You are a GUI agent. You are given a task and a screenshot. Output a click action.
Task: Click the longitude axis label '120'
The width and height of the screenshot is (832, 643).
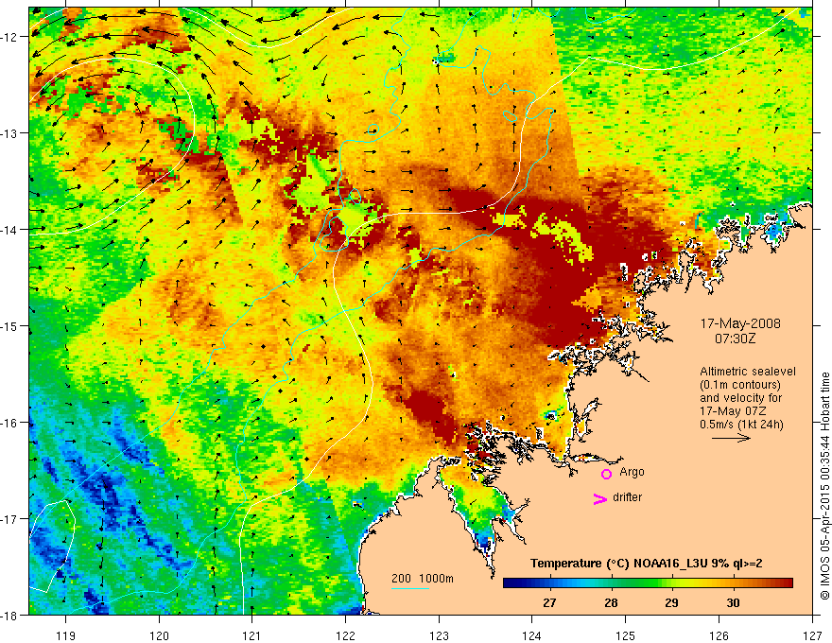(159, 635)
